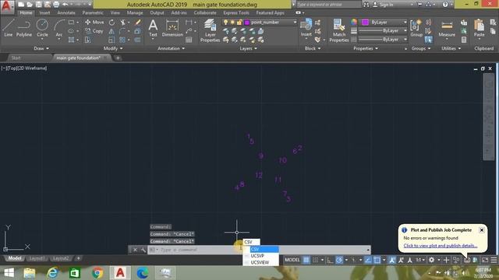Click the object color wheel swatch
Image resolution: width=499 pixels, height=280 pixels.
tap(354, 23)
